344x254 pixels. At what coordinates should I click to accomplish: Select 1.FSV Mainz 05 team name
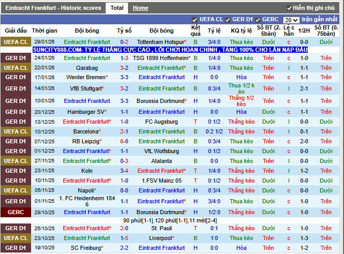click(x=162, y=181)
